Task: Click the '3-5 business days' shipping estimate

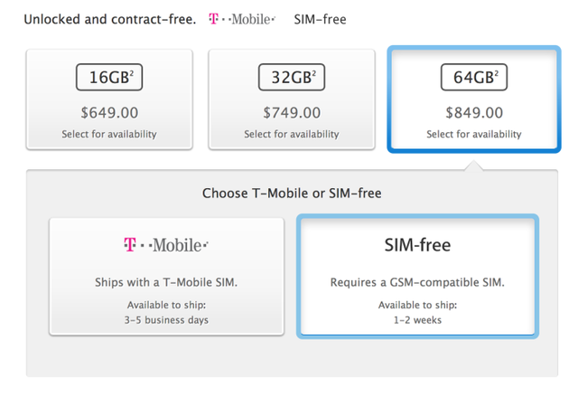Action: [x=165, y=318]
